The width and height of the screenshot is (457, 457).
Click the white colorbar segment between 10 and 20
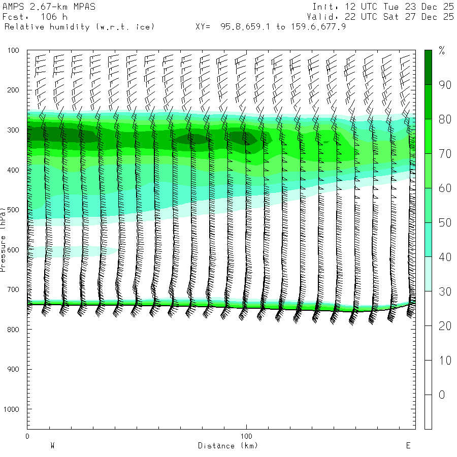tap(428, 343)
